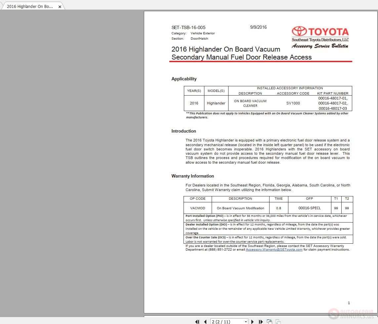The width and height of the screenshot is (378, 324).
Task: Click the Warranty Information heading
Action: [192, 176]
